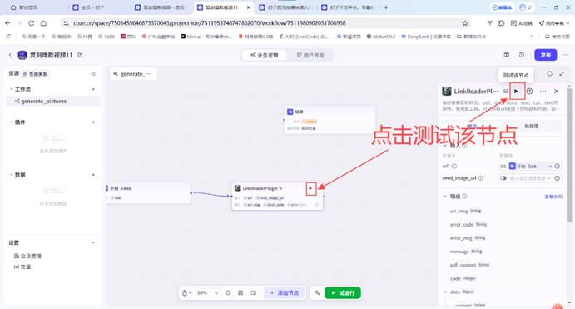
Task: Click browser address bar URL
Action: (x=210, y=23)
